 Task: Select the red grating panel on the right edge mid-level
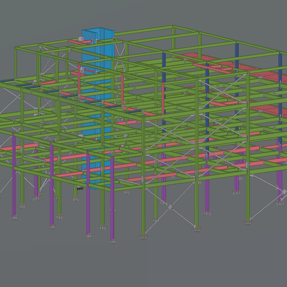point(268,109)
